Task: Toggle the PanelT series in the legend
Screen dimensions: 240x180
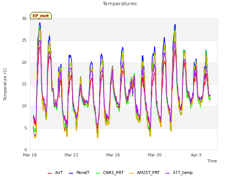Action: click(x=79, y=172)
